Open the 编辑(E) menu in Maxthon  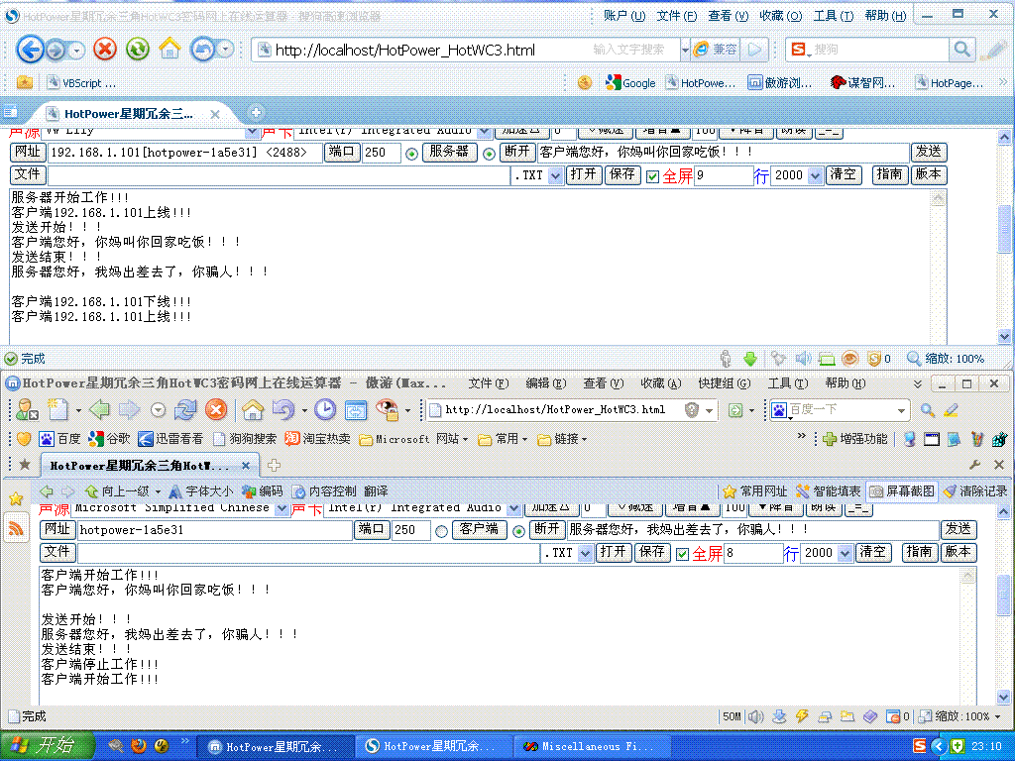(546, 383)
